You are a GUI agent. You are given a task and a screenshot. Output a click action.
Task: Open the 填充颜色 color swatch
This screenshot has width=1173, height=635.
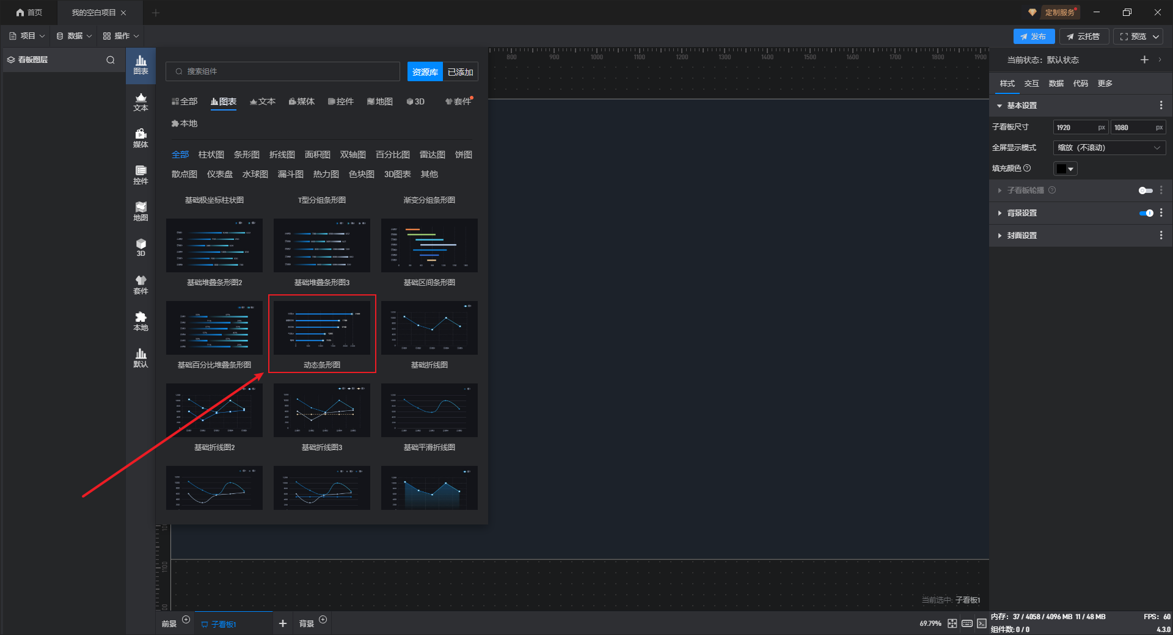(x=1065, y=169)
